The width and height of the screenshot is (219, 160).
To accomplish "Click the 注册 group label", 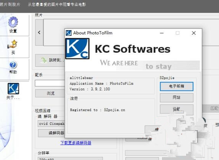I will coord(74,99).
